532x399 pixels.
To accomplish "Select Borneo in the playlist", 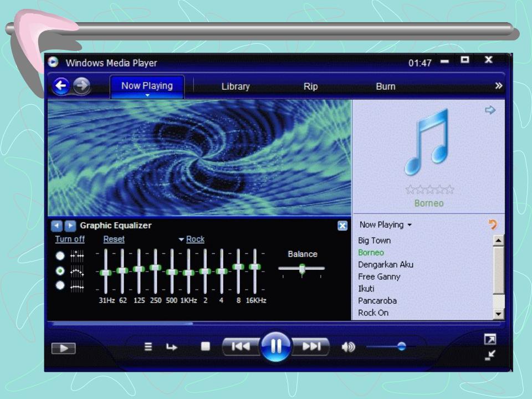I will [371, 253].
